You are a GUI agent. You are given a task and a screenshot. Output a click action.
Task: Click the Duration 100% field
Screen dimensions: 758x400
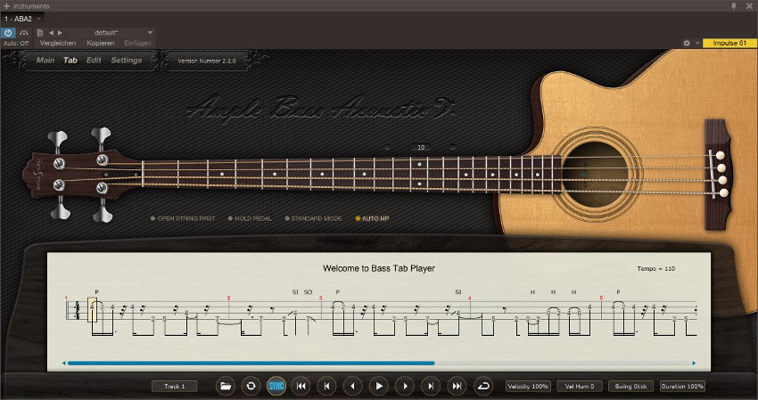(682, 387)
